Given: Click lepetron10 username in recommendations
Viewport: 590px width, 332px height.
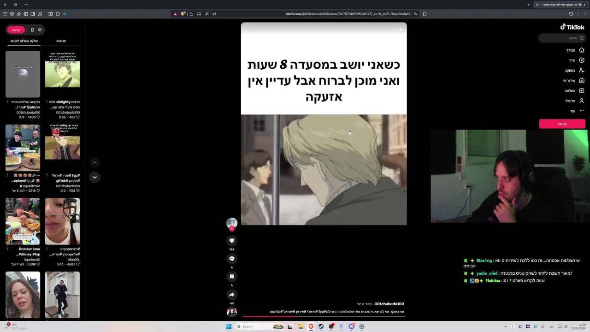Looking at the screenshot, I should pos(31,260).
